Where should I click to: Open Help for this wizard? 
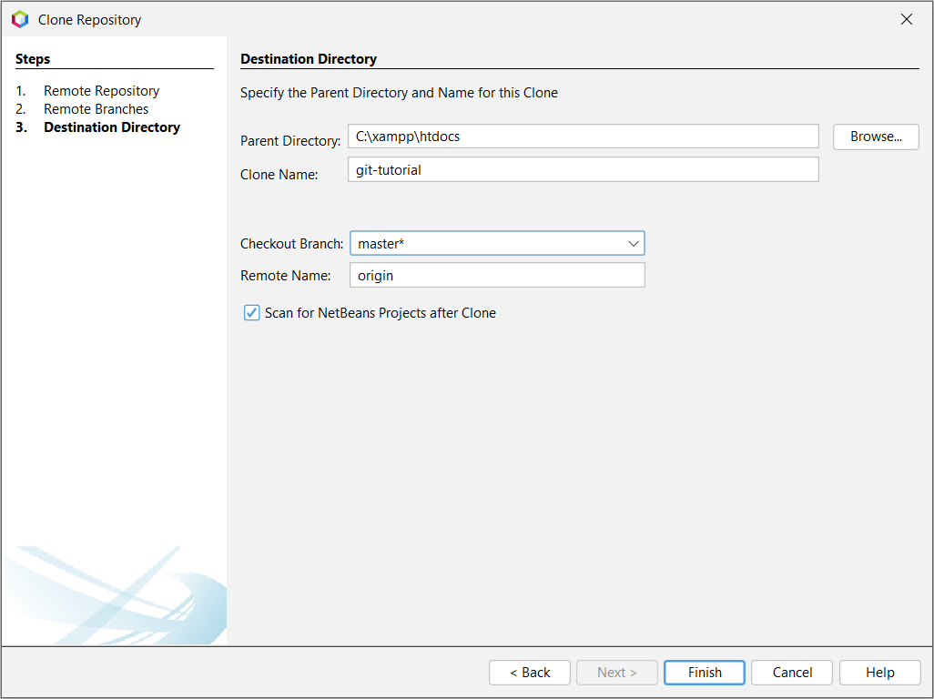coord(879,673)
